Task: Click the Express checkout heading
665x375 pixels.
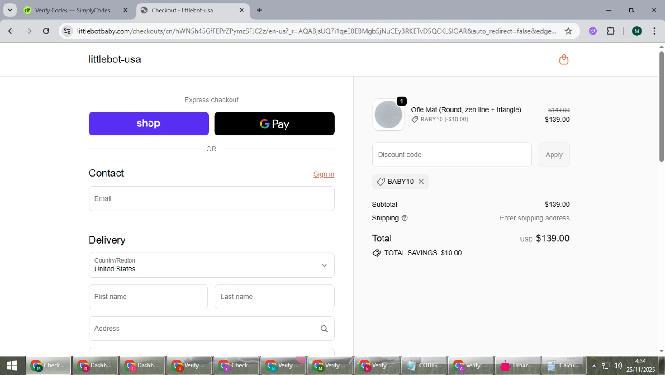Action: coord(211,100)
